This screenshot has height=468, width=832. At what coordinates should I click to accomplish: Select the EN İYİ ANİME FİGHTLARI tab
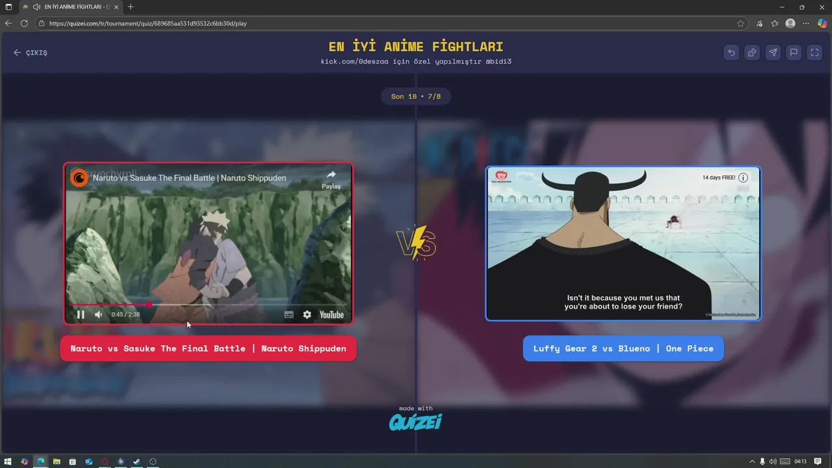[x=71, y=6]
